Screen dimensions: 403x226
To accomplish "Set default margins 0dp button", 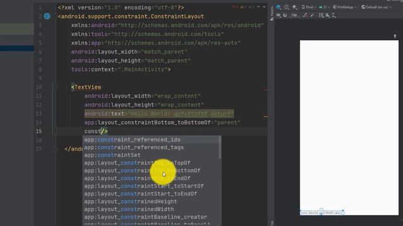I will [294, 15].
